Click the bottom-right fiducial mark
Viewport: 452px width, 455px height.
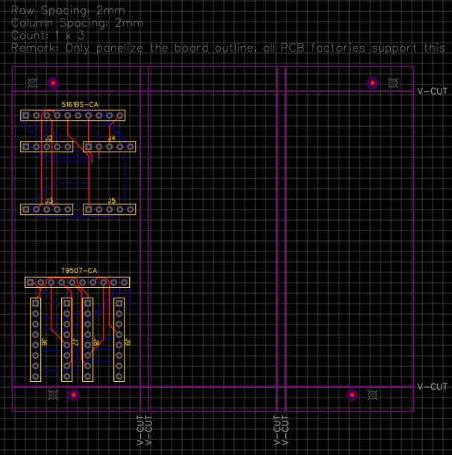[x=373, y=395]
